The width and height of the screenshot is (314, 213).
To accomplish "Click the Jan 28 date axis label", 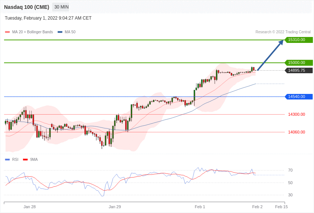I will tap(30, 207).
